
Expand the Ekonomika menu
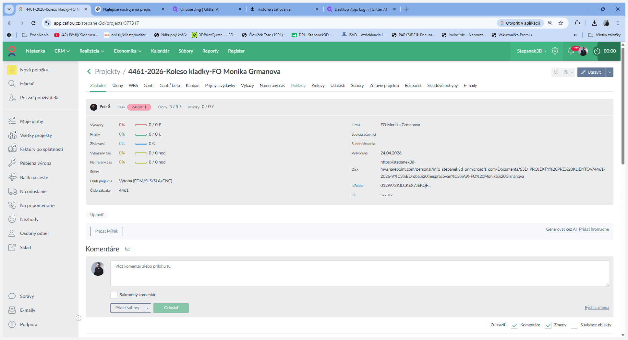click(x=127, y=51)
